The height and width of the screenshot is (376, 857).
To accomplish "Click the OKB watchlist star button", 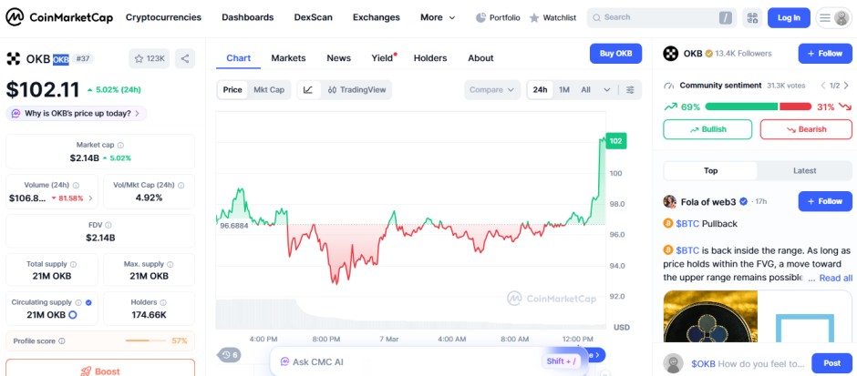I will [x=150, y=58].
